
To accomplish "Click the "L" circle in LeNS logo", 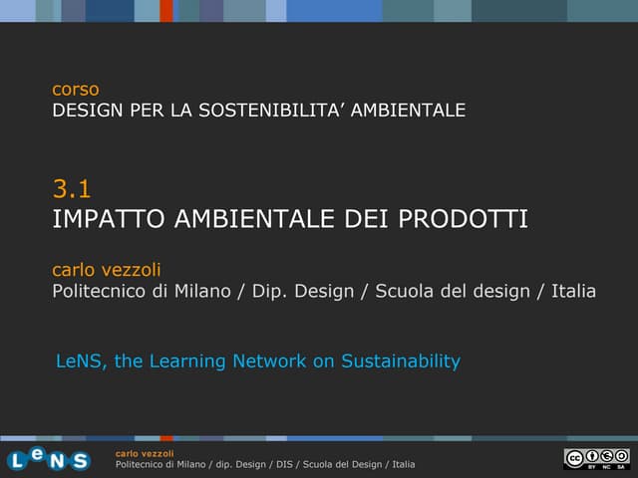I will click(18, 461).
